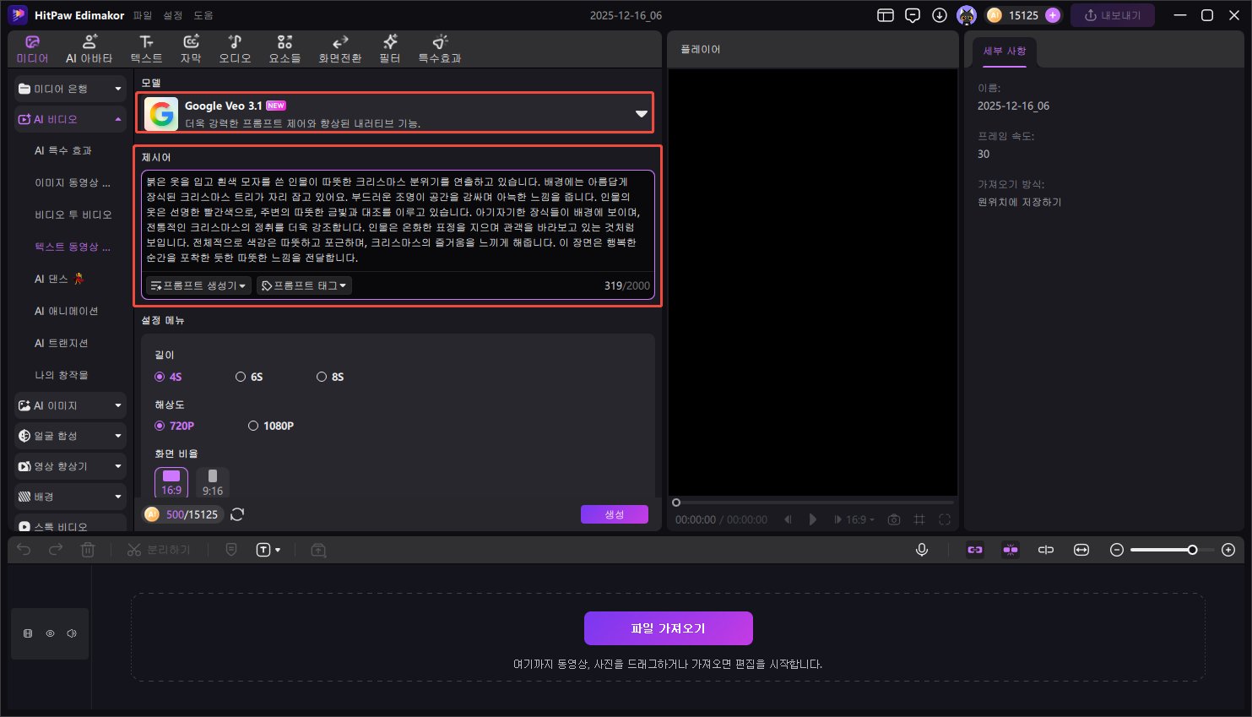Take a snapshot with the camera icon
The image size is (1252, 717).
894,519
